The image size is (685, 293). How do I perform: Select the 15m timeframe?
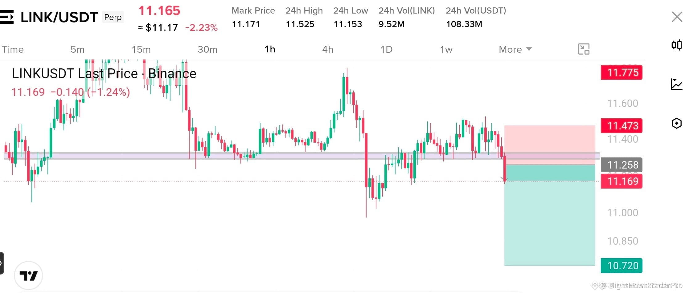click(141, 49)
